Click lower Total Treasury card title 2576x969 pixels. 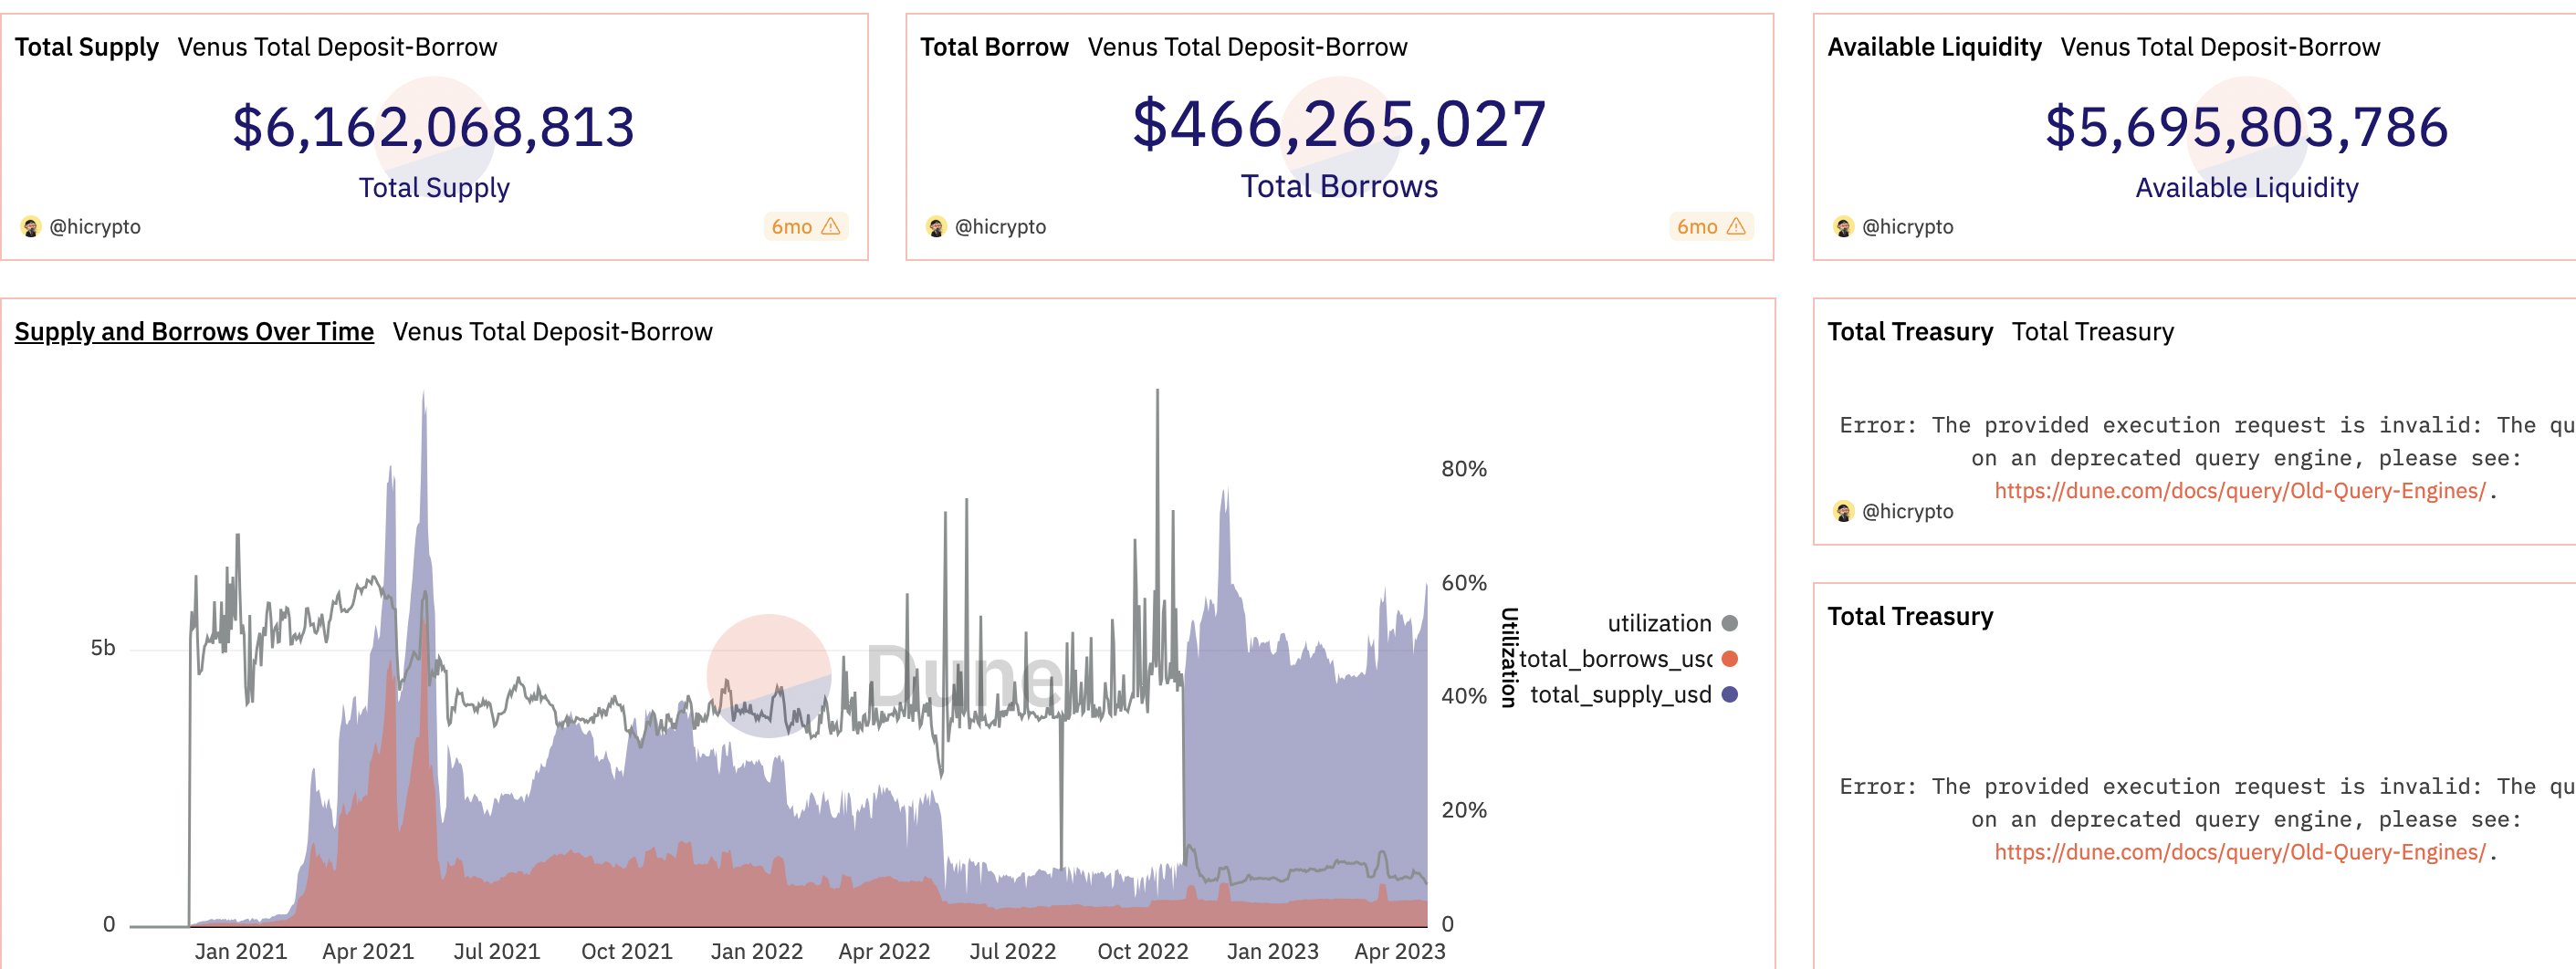[1910, 617]
